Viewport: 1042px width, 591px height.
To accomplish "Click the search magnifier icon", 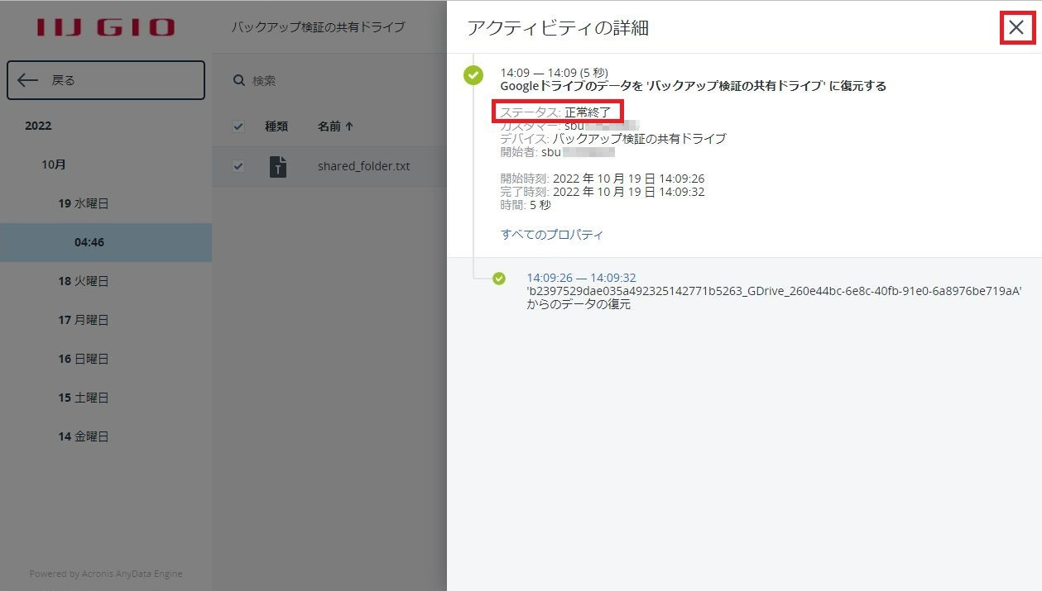I will 239,80.
